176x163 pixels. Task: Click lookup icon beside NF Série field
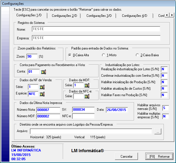tap(42, 87)
